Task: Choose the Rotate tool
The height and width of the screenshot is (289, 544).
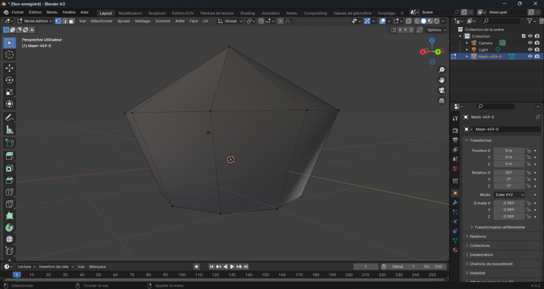Action: coord(9,80)
